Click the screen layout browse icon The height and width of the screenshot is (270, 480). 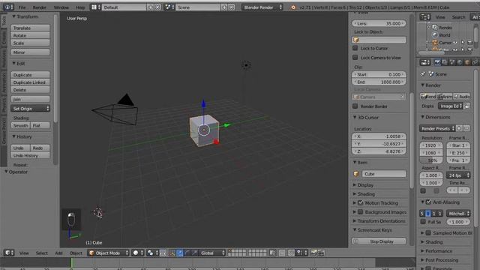96,7
